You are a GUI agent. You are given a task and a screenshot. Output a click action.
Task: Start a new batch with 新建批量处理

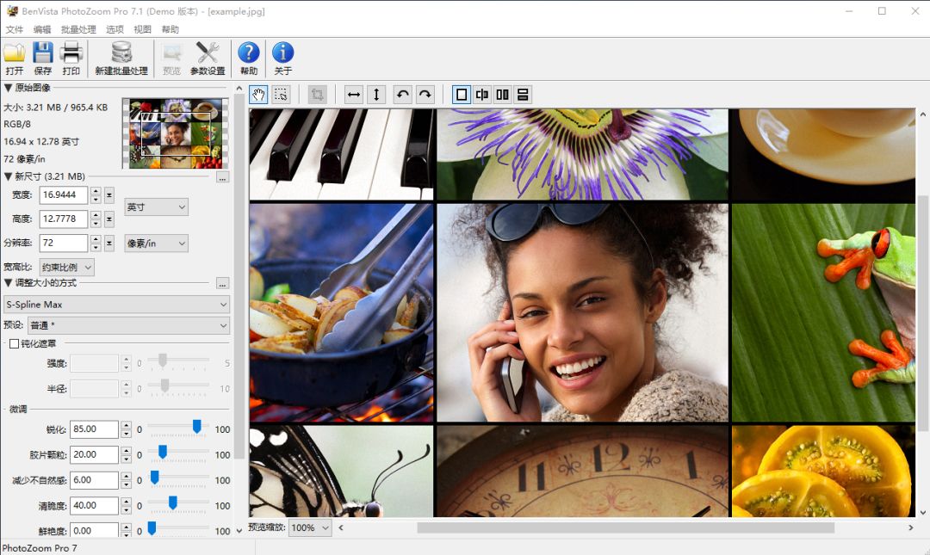click(121, 59)
